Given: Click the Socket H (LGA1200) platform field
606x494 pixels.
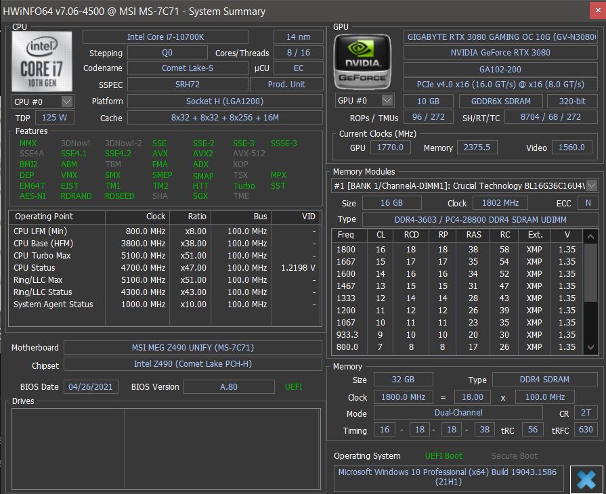Looking at the screenshot, I should pos(225,102).
